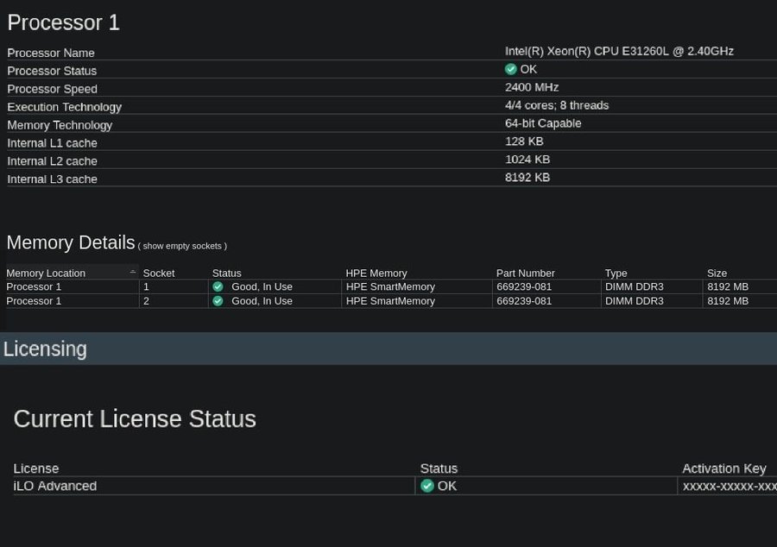777x547 pixels.
Task: Collapse the Licensing section header
Action: pyautogui.click(x=45, y=349)
